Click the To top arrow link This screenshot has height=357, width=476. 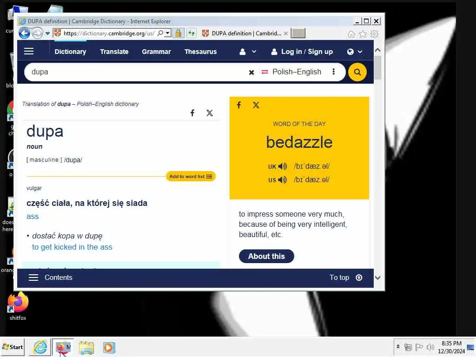tap(346, 278)
